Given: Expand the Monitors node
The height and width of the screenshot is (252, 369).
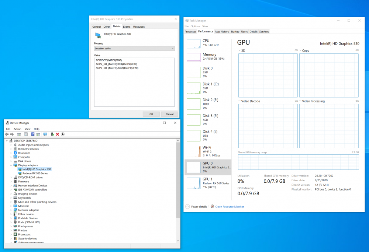Looking at the screenshot, I should tap(11, 206).
